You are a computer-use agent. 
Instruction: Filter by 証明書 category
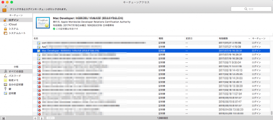tap(13, 93)
